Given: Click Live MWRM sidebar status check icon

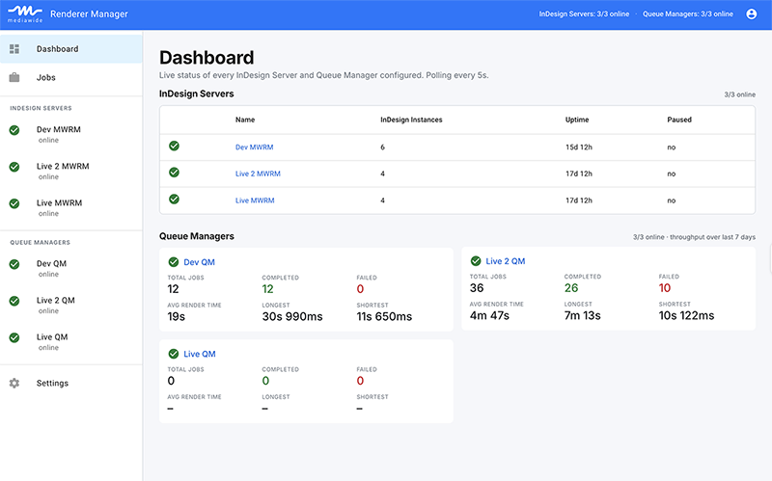Looking at the screenshot, I should [x=14, y=203].
